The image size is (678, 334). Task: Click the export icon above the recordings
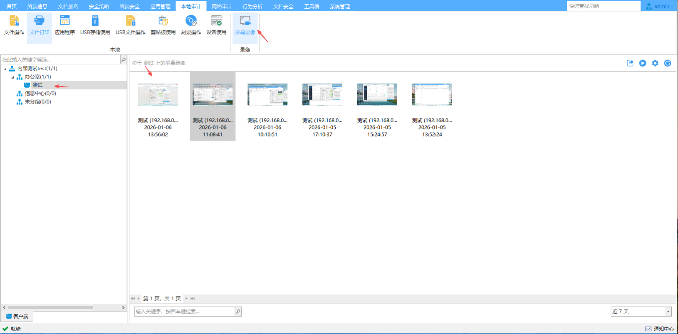[x=630, y=63]
